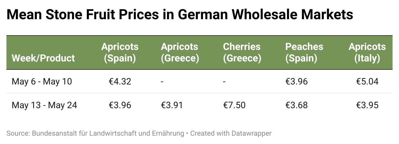Click the €3.96 peaches cell in first row
Image resolution: width=399 pixels, height=144 pixels.
[x=296, y=82]
